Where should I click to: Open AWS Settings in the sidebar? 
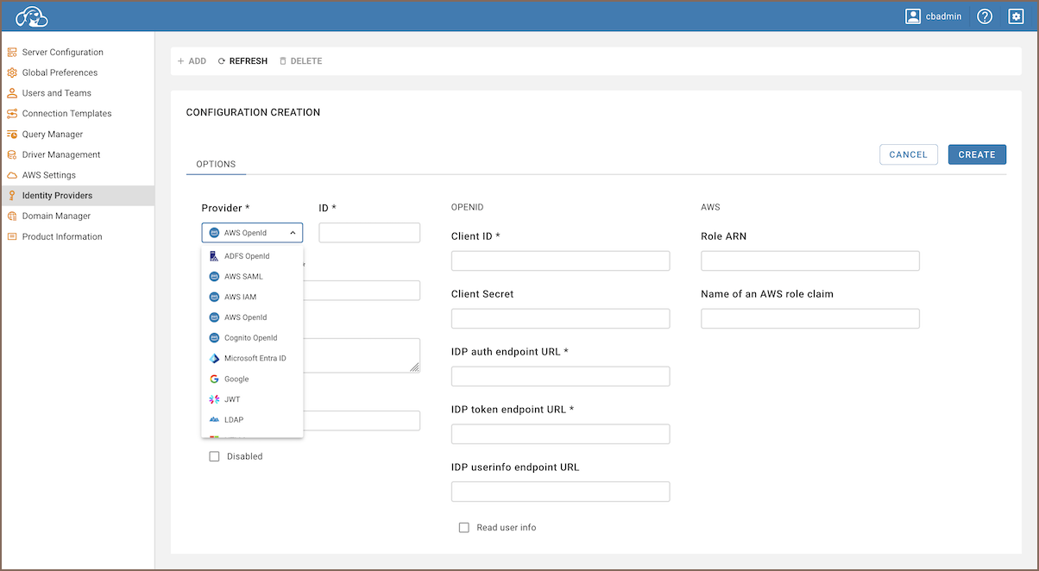(x=48, y=175)
